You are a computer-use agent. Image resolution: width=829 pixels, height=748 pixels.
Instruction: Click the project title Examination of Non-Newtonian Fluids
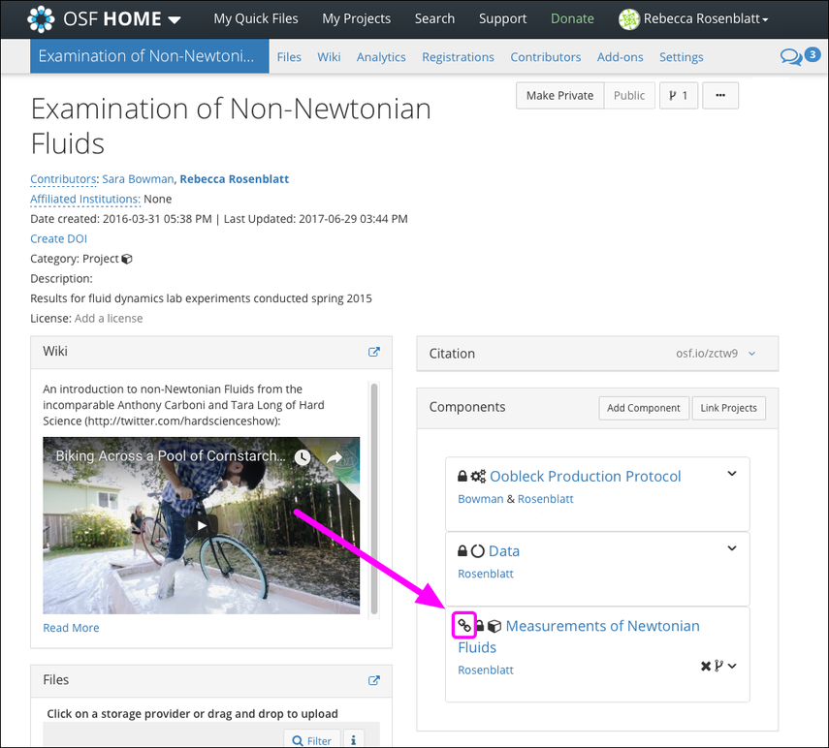231,126
